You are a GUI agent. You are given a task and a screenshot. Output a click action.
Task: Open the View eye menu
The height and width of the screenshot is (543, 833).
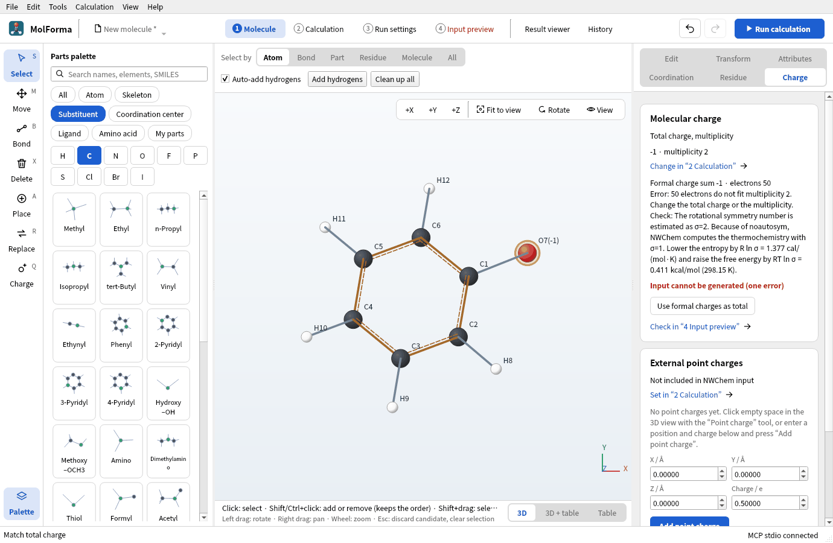coord(599,110)
